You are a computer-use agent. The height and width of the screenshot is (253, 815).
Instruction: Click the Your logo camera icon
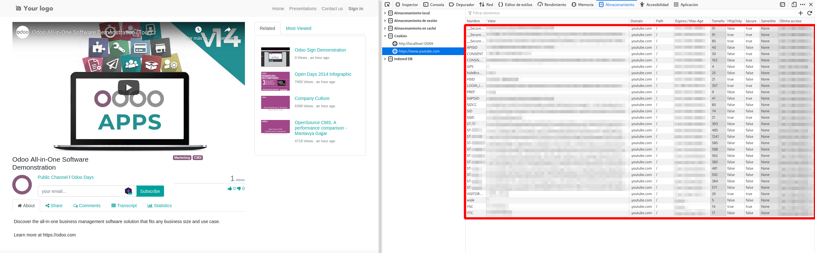(18, 8)
